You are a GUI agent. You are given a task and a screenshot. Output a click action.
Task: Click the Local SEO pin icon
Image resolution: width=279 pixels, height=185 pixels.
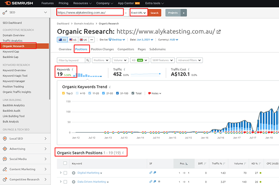point(5,139)
